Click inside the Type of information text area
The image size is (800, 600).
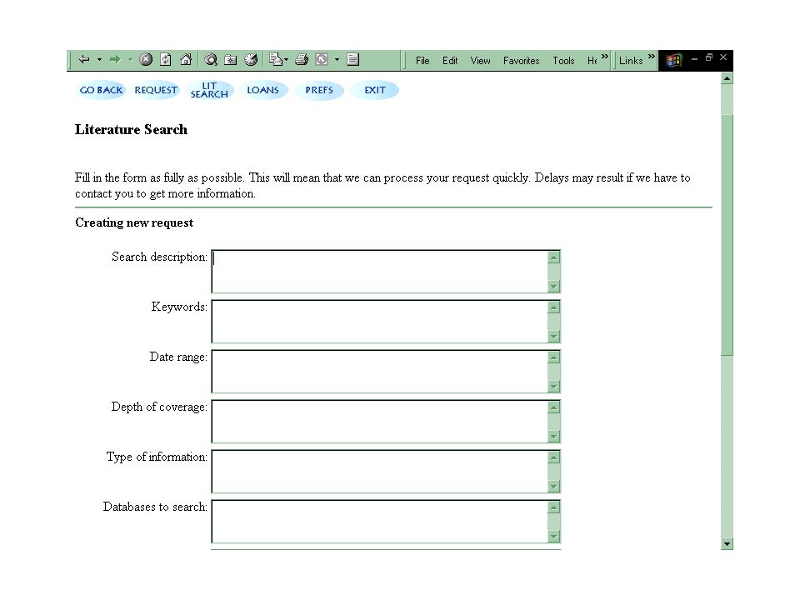[x=380, y=472]
